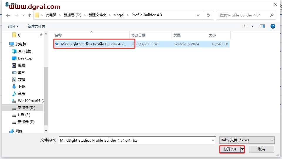Select 新加卷 (F:) drive in sidebar
Image resolution: width=282 pixels, height=159 pixels.
pyautogui.click(x=26, y=122)
